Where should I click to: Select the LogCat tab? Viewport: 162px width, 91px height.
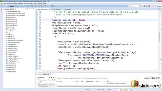coord(47,74)
